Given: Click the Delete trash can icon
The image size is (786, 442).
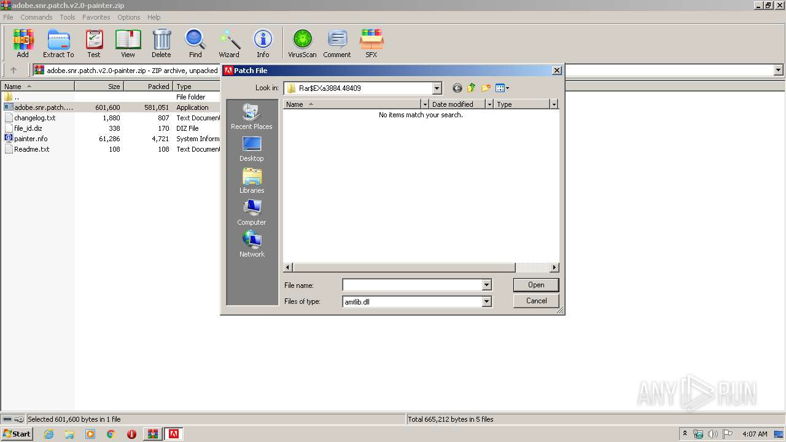Looking at the screenshot, I should pos(161,43).
